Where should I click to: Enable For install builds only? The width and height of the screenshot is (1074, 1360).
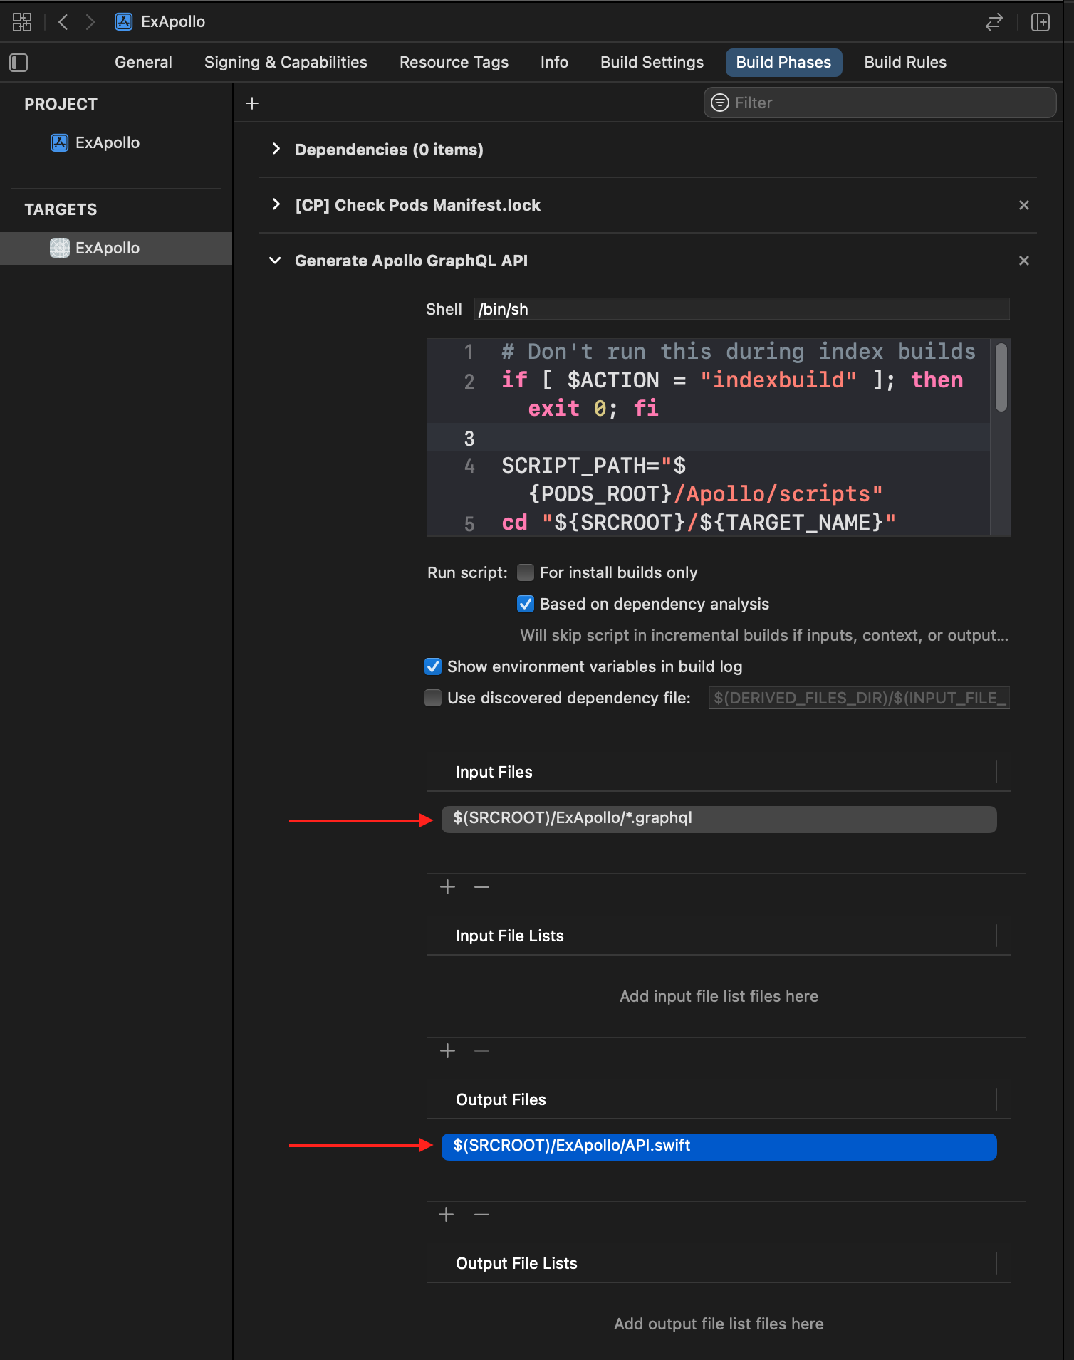click(526, 572)
